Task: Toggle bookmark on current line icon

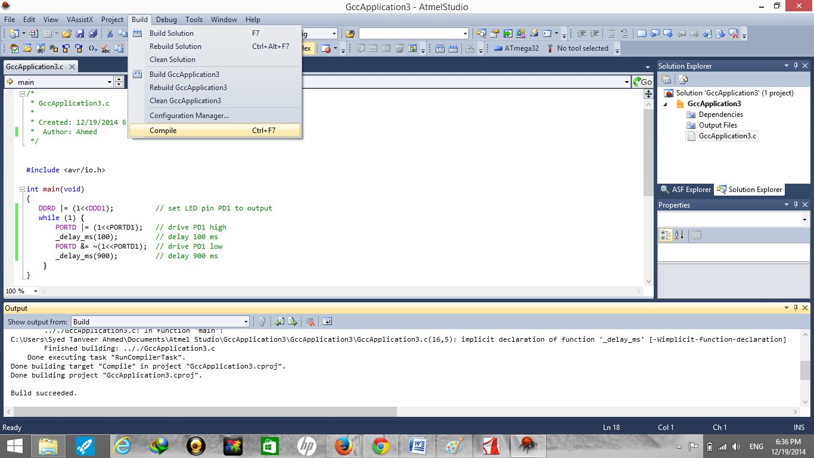Action: (642, 34)
